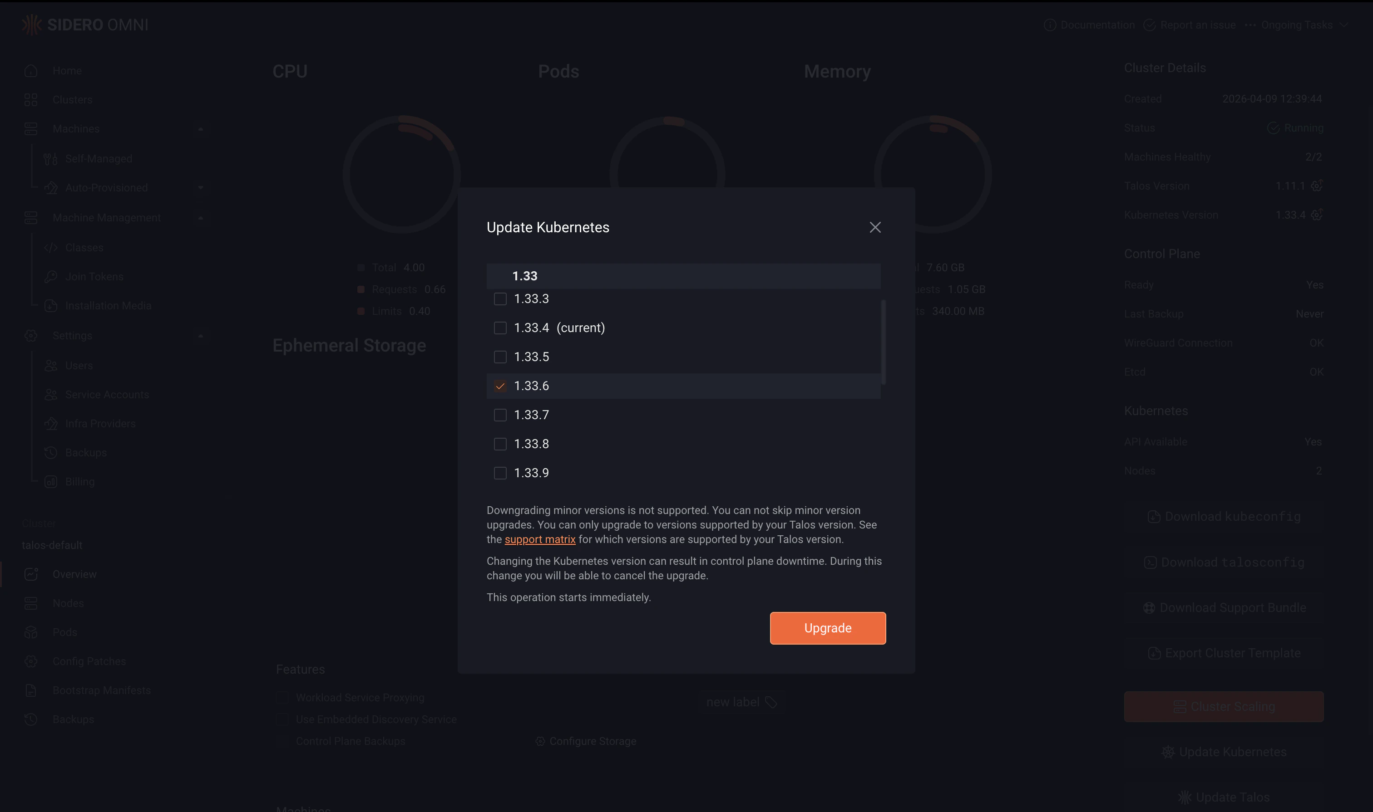Expand the Auto-Provisioned submenu arrow
This screenshot has width=1373, height=812.
tap(200, 188)
